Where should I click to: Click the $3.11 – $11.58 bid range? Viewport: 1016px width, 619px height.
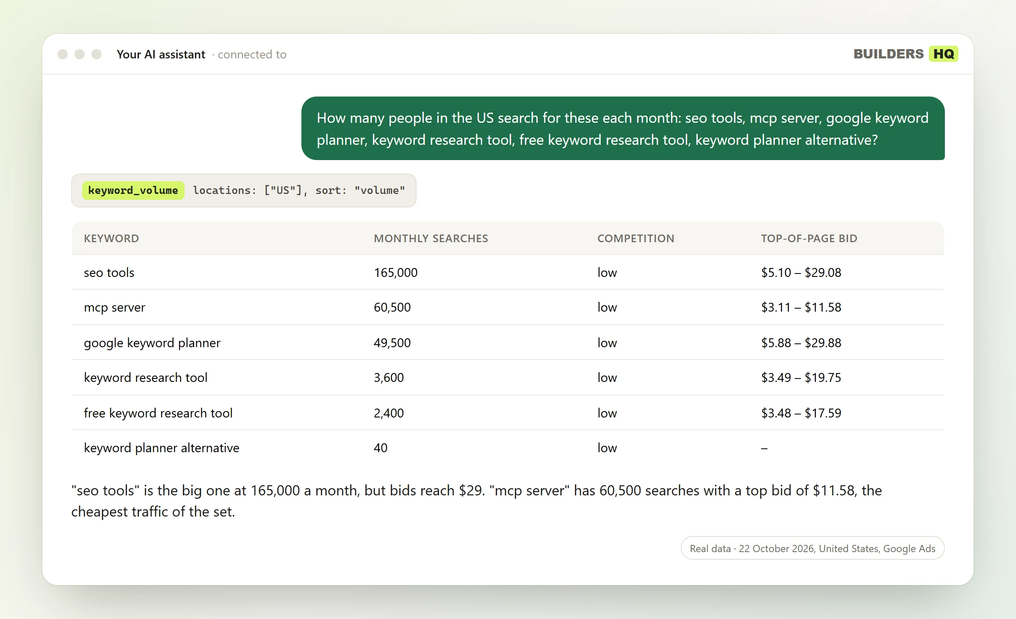(x=801, y=307)
